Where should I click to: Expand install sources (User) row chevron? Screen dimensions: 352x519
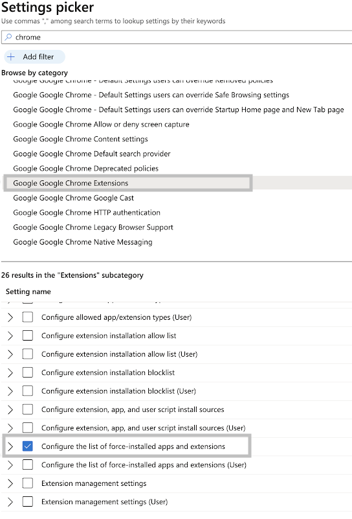click(10, 428)
